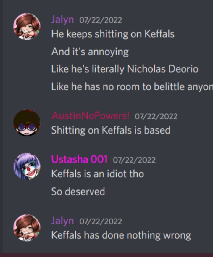Click the Jalyn username above 'He keeps shitting'

click(62, 20)
